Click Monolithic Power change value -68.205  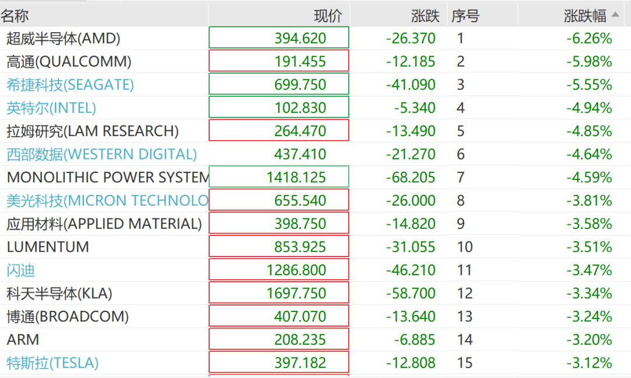(411, 177)
